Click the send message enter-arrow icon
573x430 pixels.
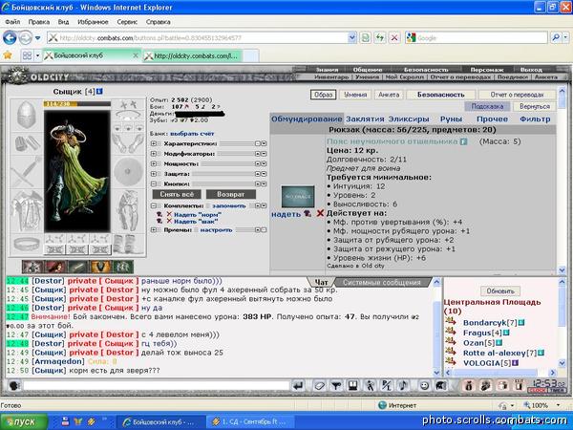click(299, 385)
